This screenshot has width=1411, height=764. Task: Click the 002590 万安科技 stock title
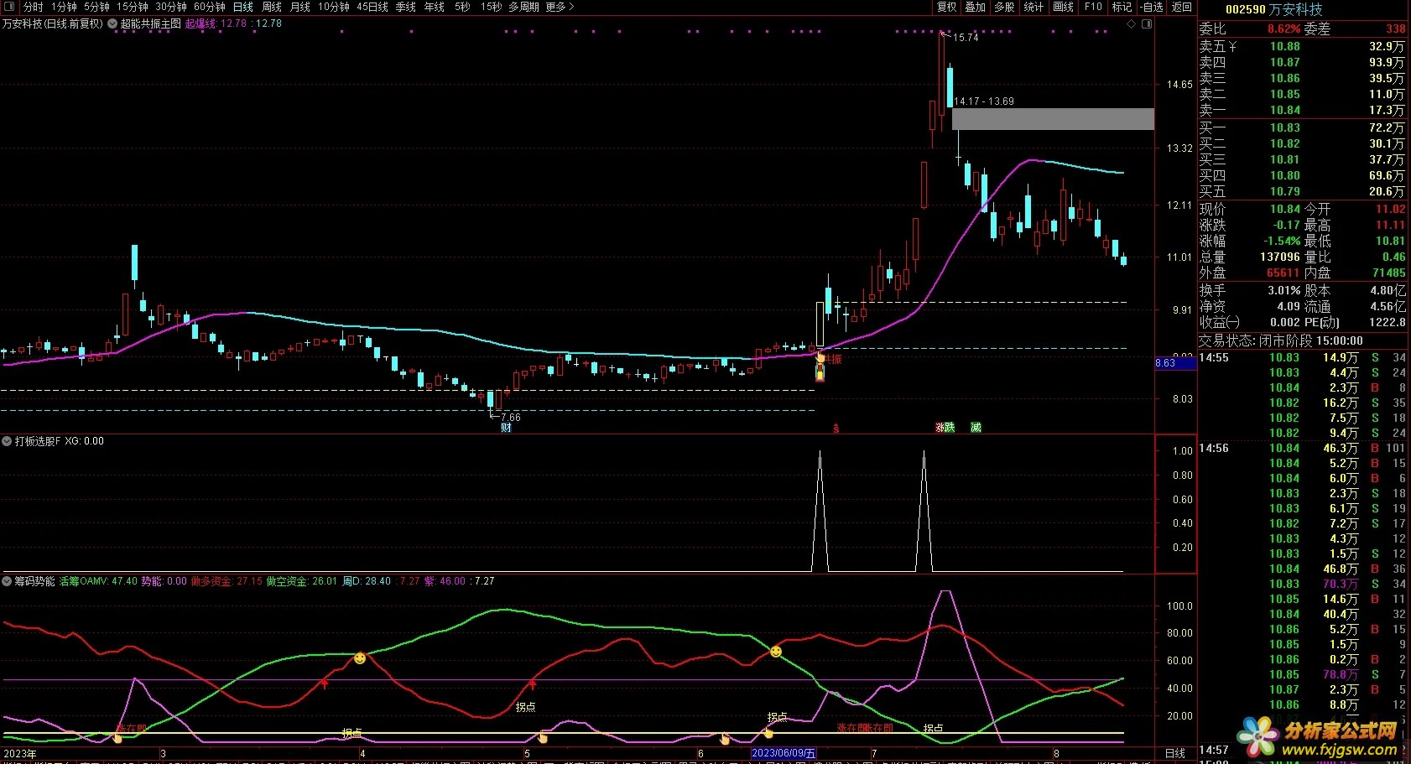pos(1273,9)
